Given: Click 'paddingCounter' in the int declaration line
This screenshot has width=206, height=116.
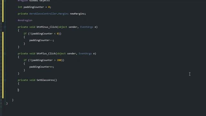Looking at the screenshot, I should click(x=33, y=7).
